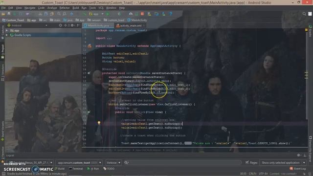Click the UTF-8 encoding in status bar

(x=263, y=174)
